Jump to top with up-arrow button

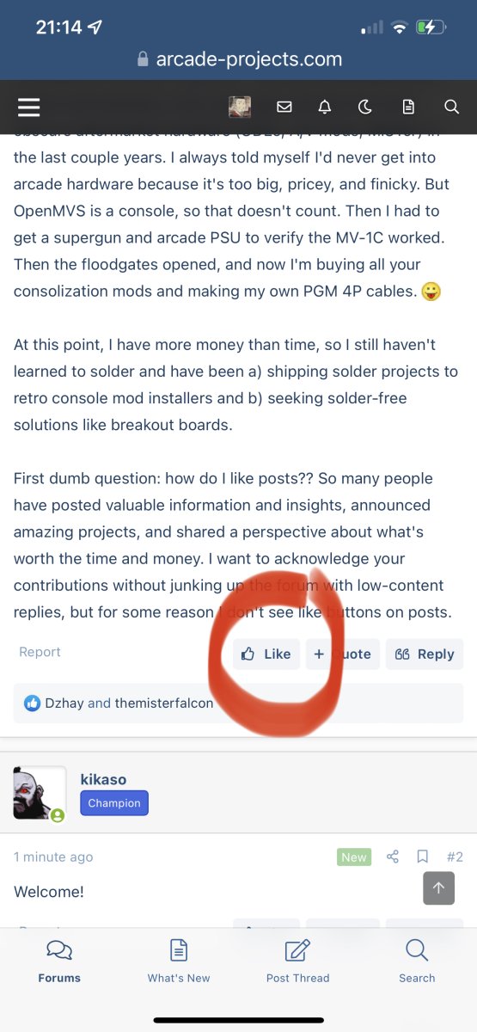pos(438,888)
